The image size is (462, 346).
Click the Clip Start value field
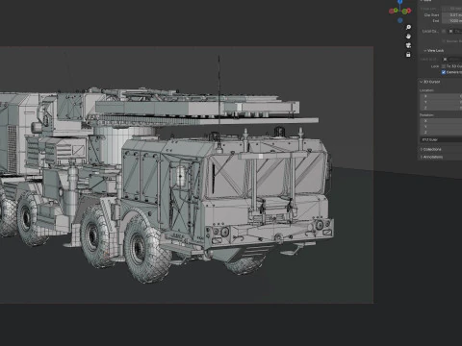[452, 15]
